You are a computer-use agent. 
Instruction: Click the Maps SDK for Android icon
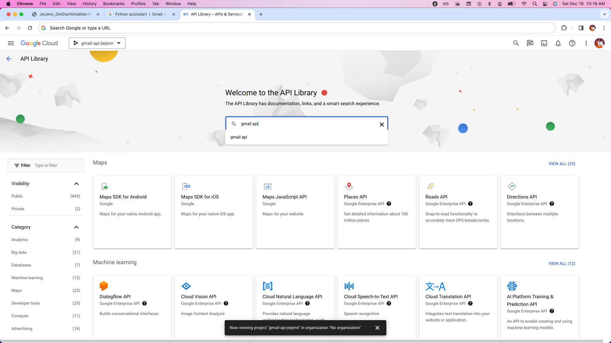(105, 186)
